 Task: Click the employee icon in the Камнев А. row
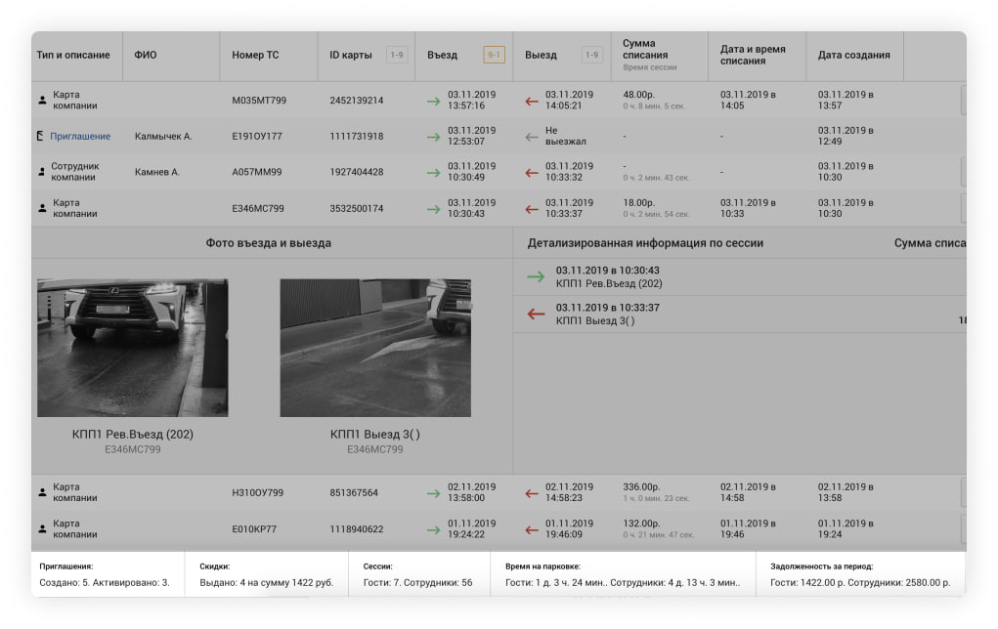tap(42, 172)
